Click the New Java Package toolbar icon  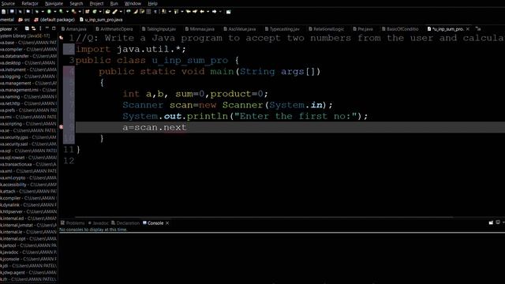click(x=87, y=12)
